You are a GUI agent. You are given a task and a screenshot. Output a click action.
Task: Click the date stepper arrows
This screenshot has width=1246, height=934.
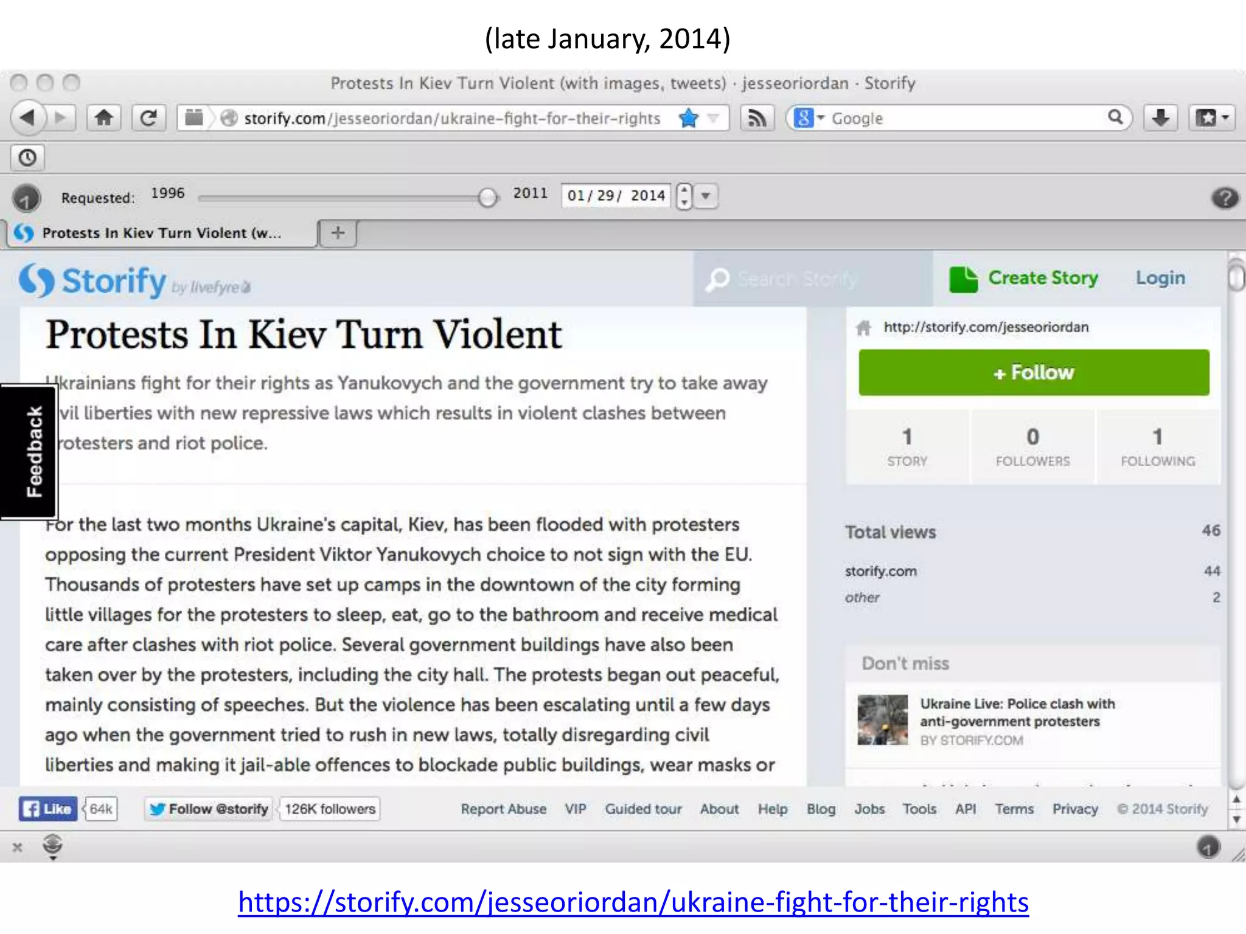684,196
